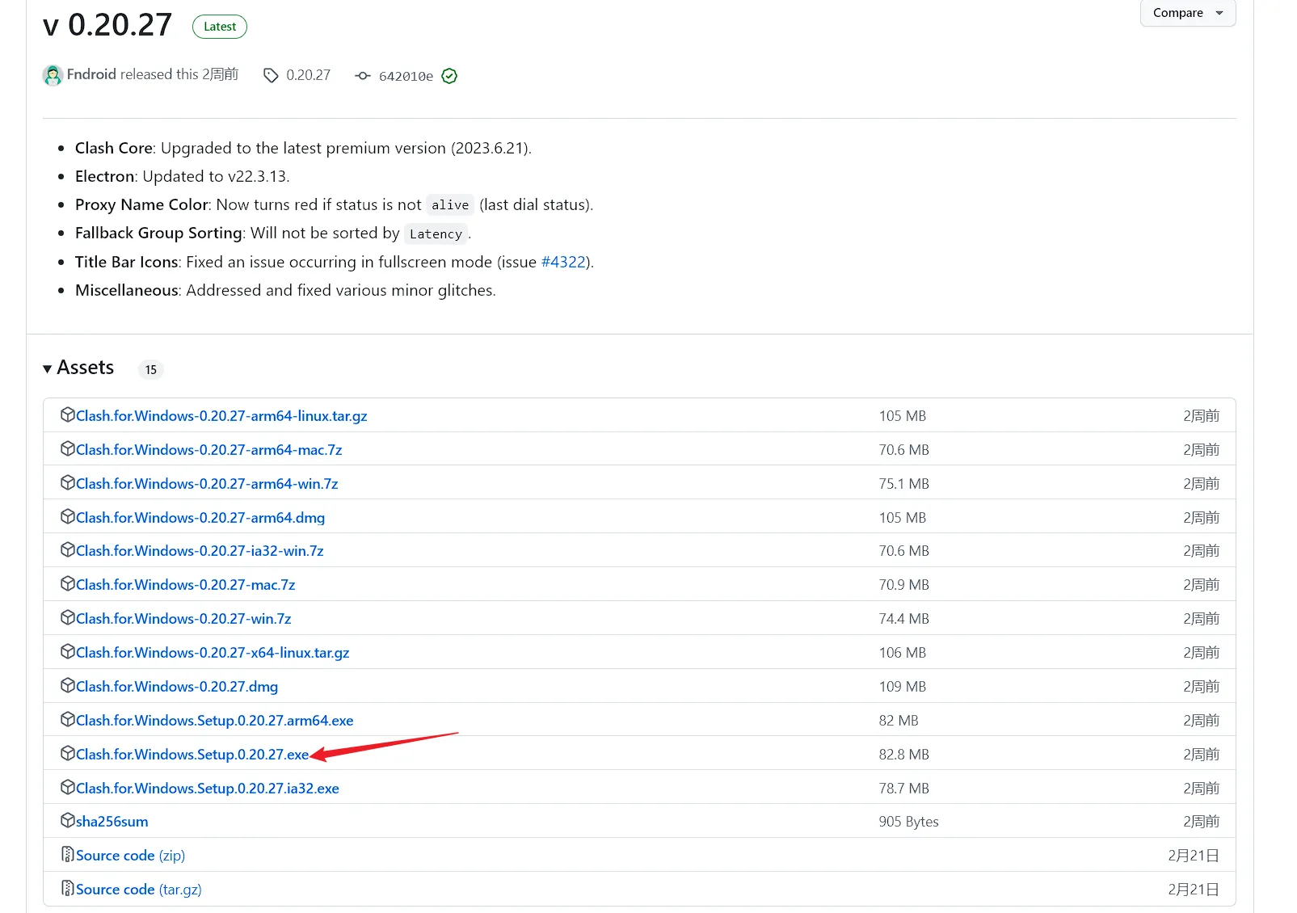Open issue #4322 link
This screenshot has width=1297, height=913.
(x=563, y=262)
